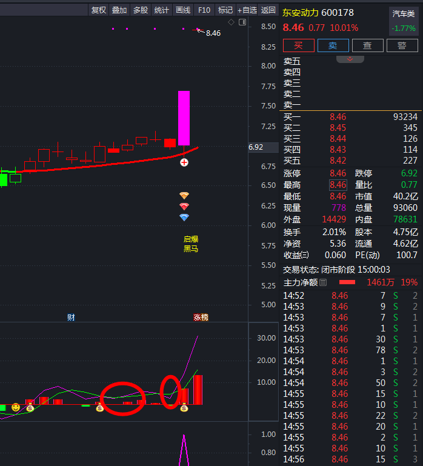
Task: Click the 主力净额 red progress bar
Action: 347,282
